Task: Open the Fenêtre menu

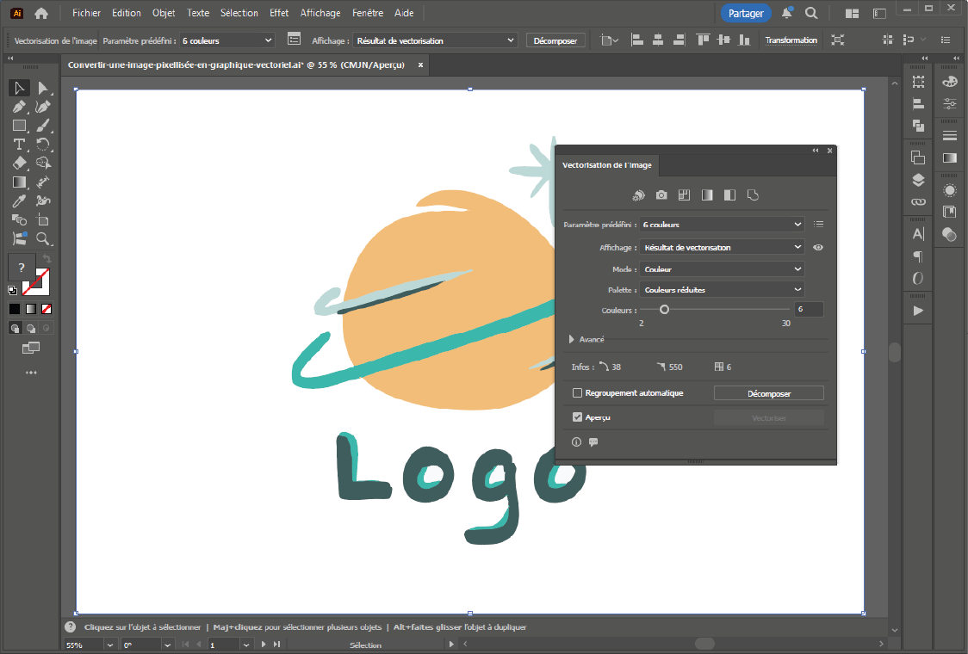Action: [368, 13]
